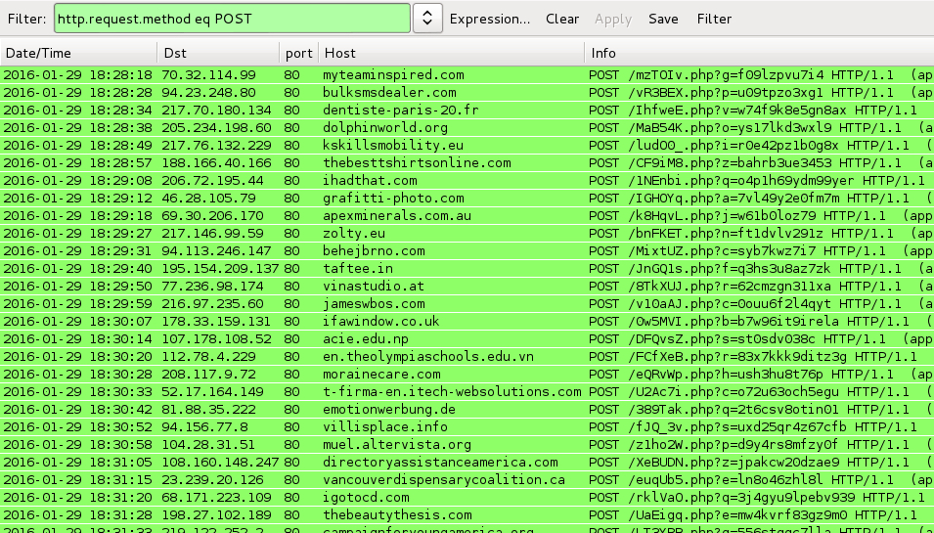Select the packet row for myteaminspired.com
The width and height of the screenshot is (934, 533).
click(x=393, y=74)
